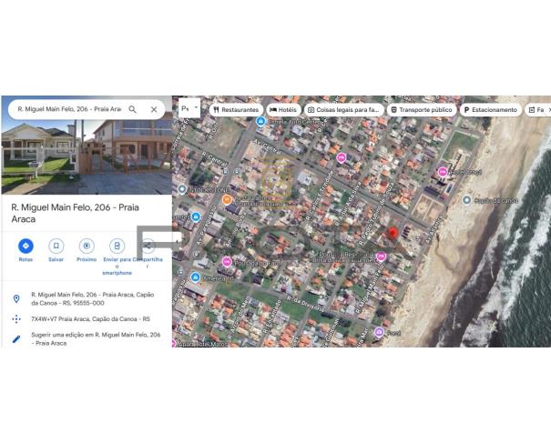551x443 pixels.
Task: Open the Street View house photo
Action: coord(87,157)
